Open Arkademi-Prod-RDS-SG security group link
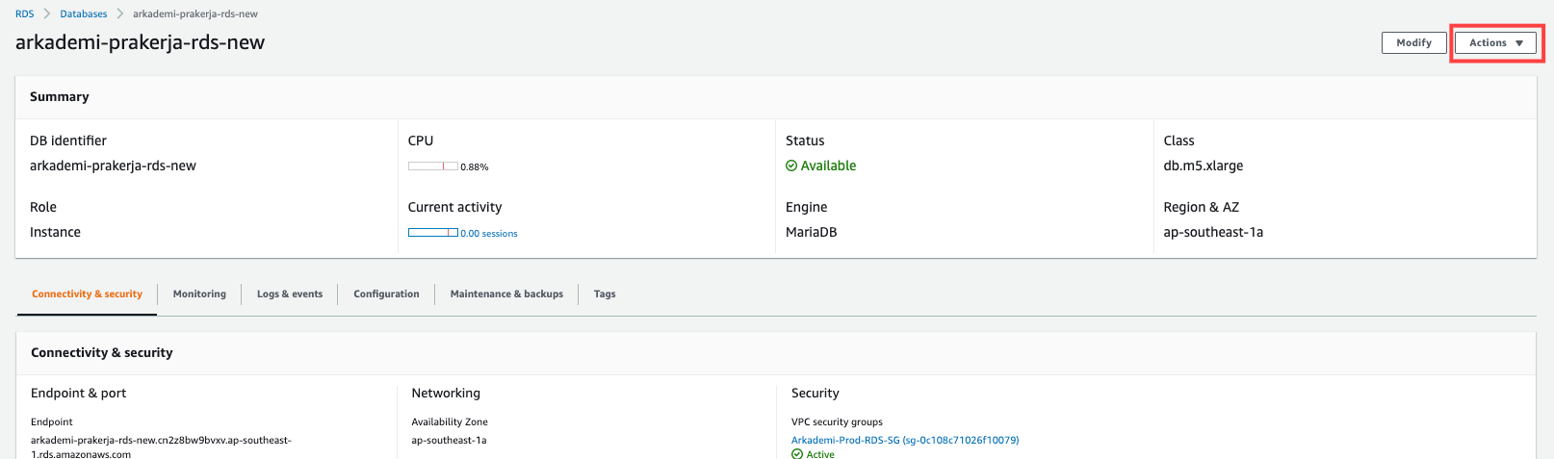The width and height of the screenshot is (1554, 459). click(905, 440)
